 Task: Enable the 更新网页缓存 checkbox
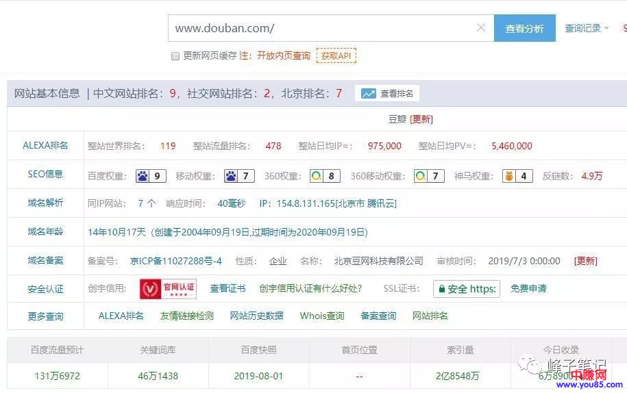(x=175, y=56)
